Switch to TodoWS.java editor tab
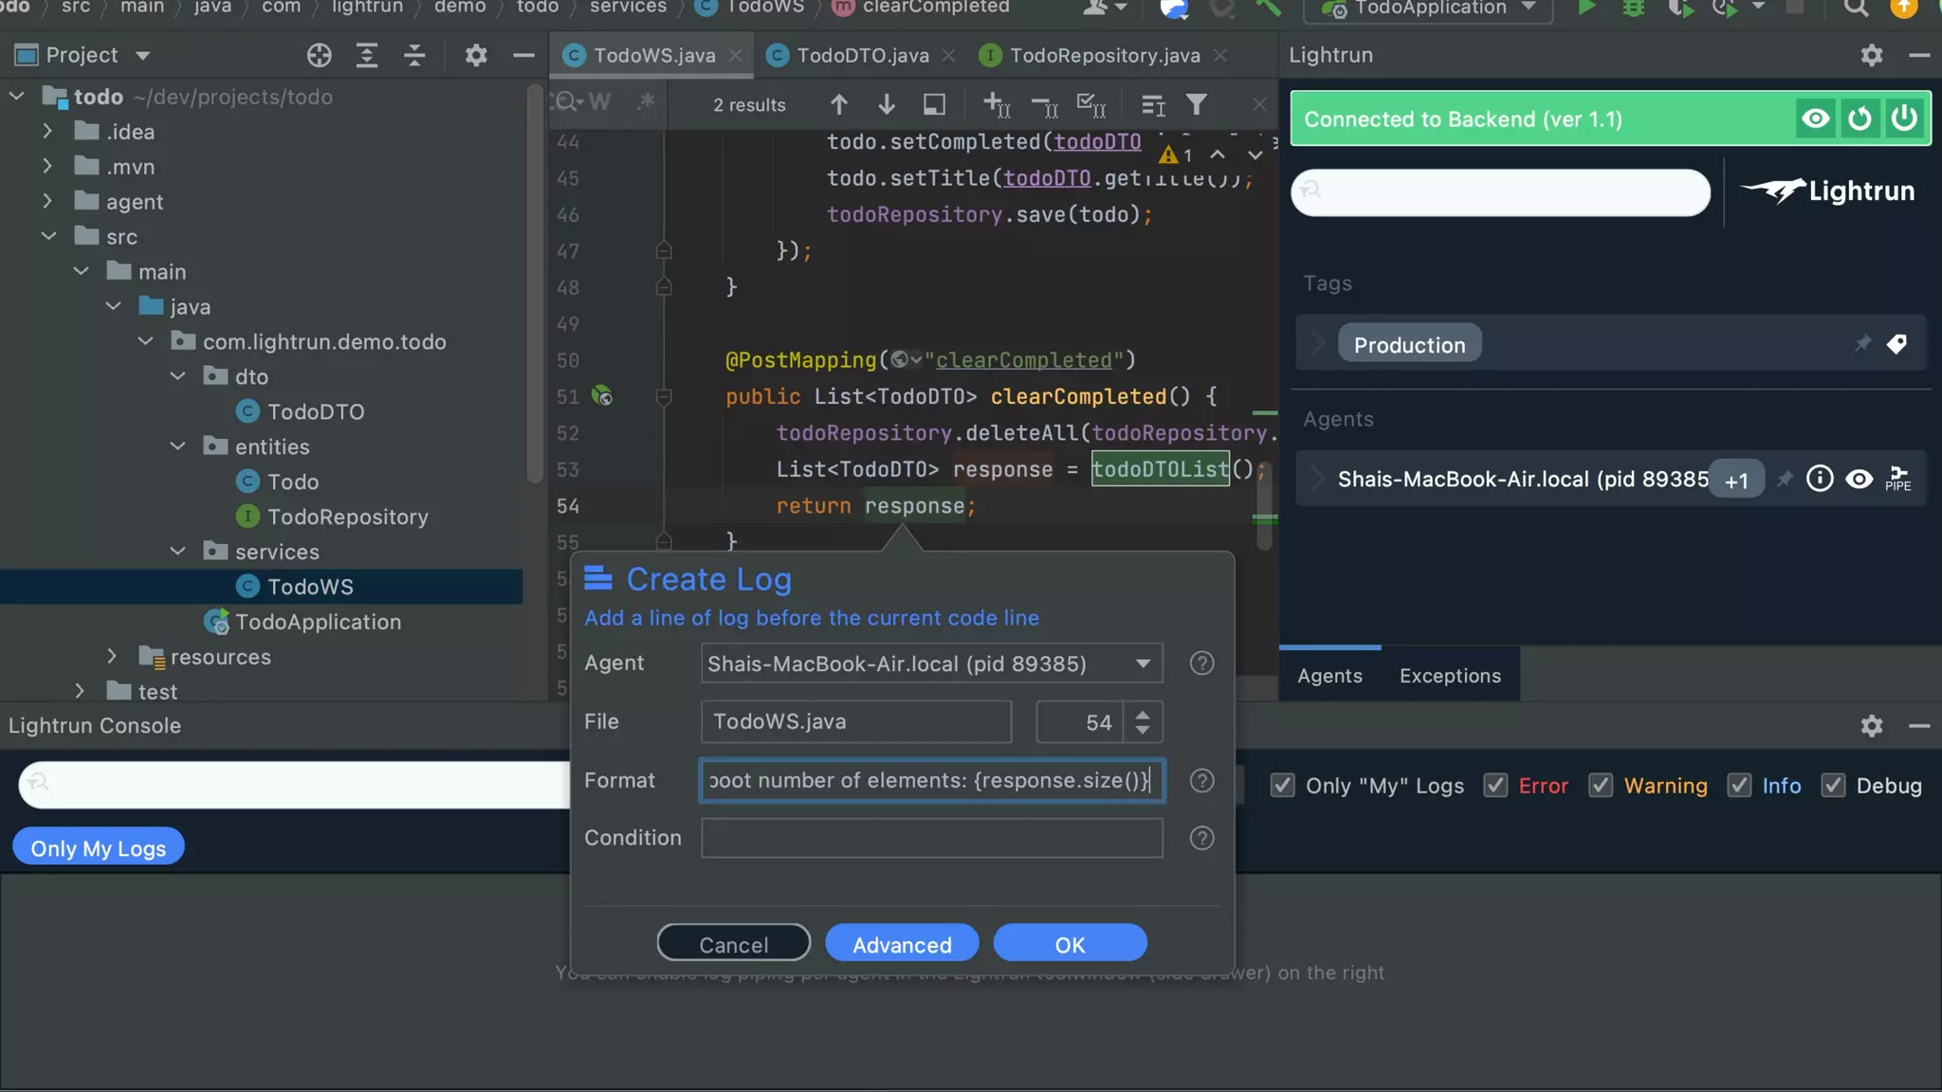Image resolution: width=1942 pixels, height=1092 pixels. 652,55
